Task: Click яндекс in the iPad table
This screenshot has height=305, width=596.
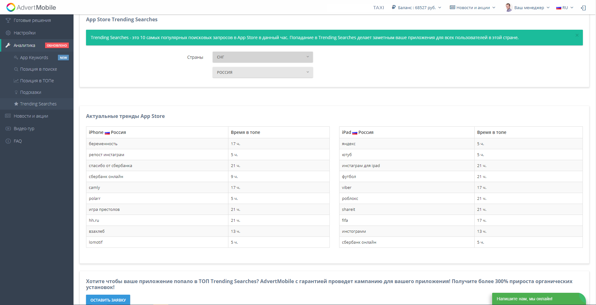Action: tap(349, 144)
